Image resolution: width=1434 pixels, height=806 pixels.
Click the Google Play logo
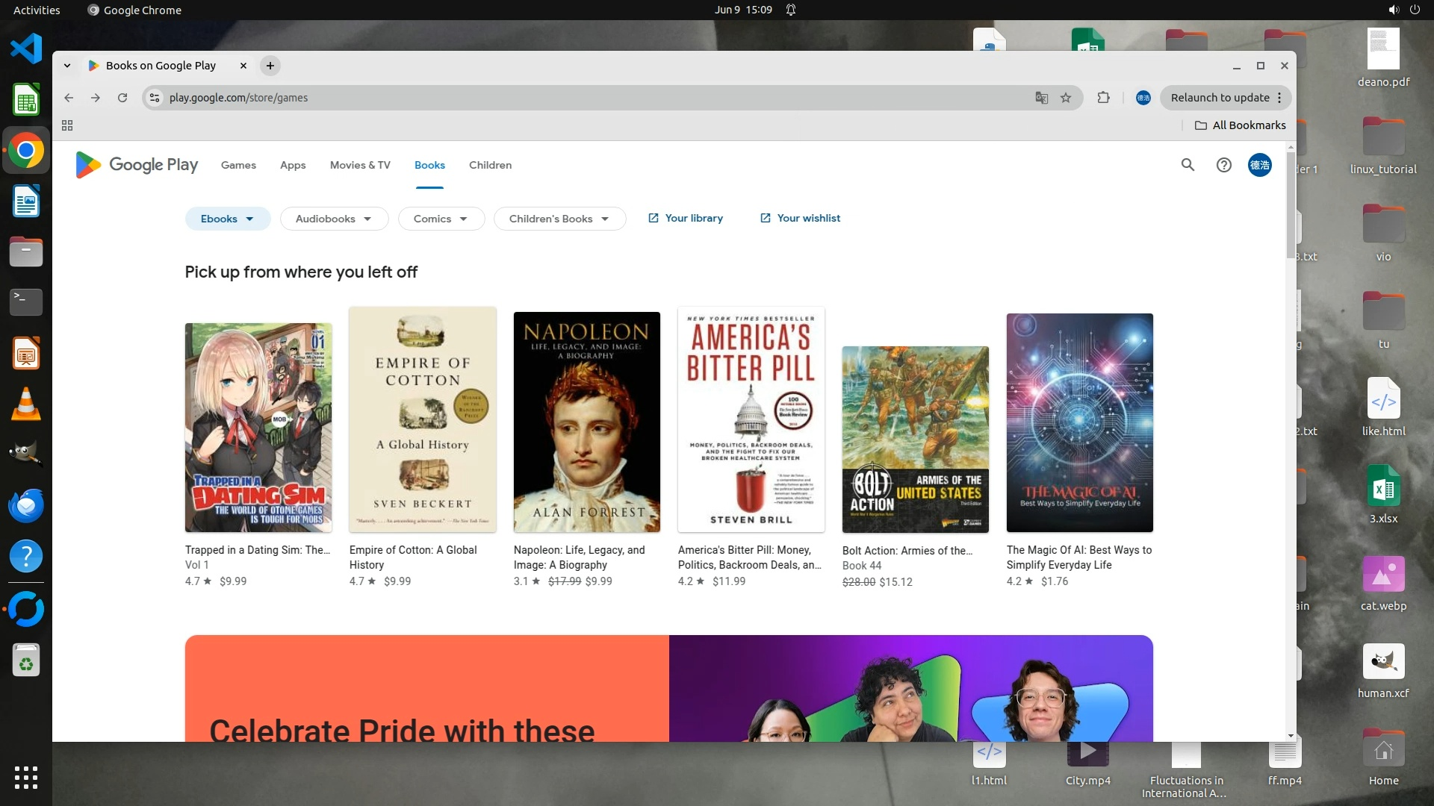[x=137, y=165]
